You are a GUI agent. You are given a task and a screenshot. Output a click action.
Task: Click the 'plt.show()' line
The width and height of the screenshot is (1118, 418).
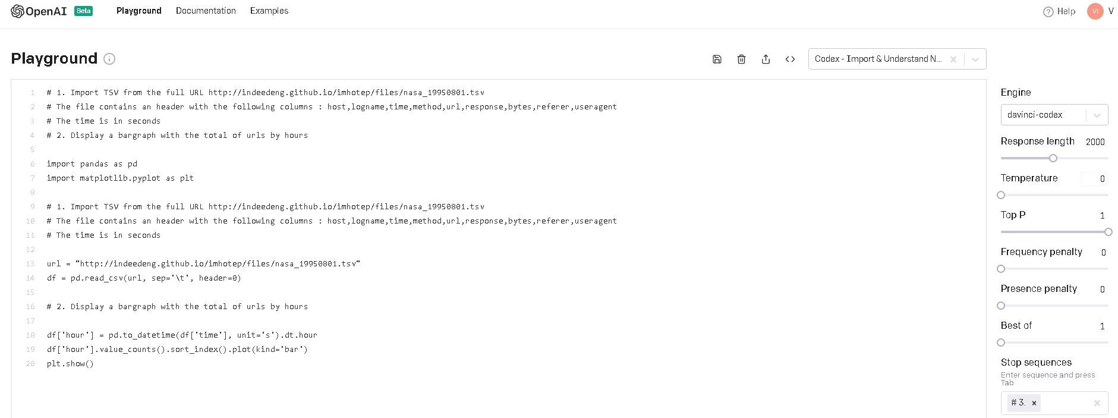70,363
